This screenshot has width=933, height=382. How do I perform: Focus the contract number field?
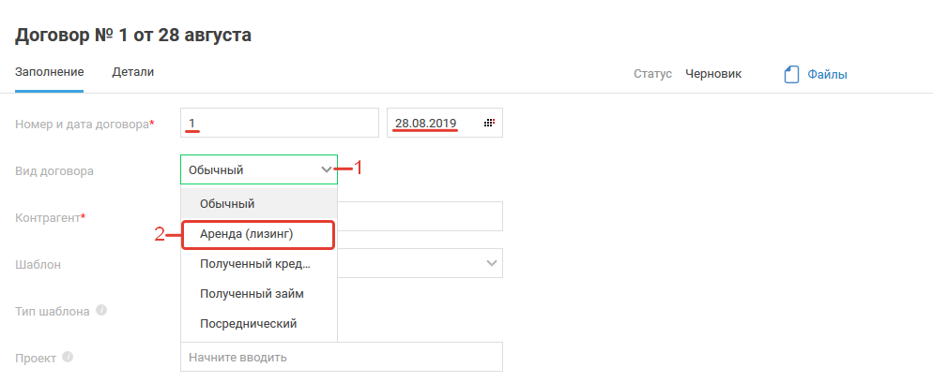point(279,123)
